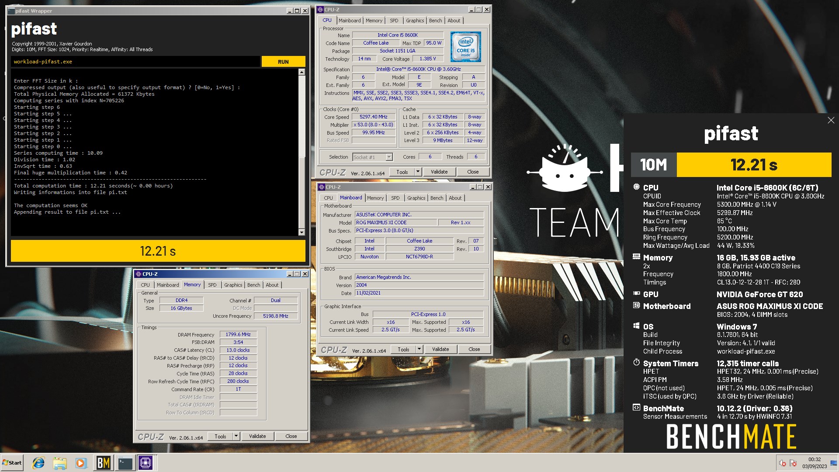The width and height of the screenshot is (839, 472).
Task: Click the workload-pifast.exe input field
Action: (135, 62)
